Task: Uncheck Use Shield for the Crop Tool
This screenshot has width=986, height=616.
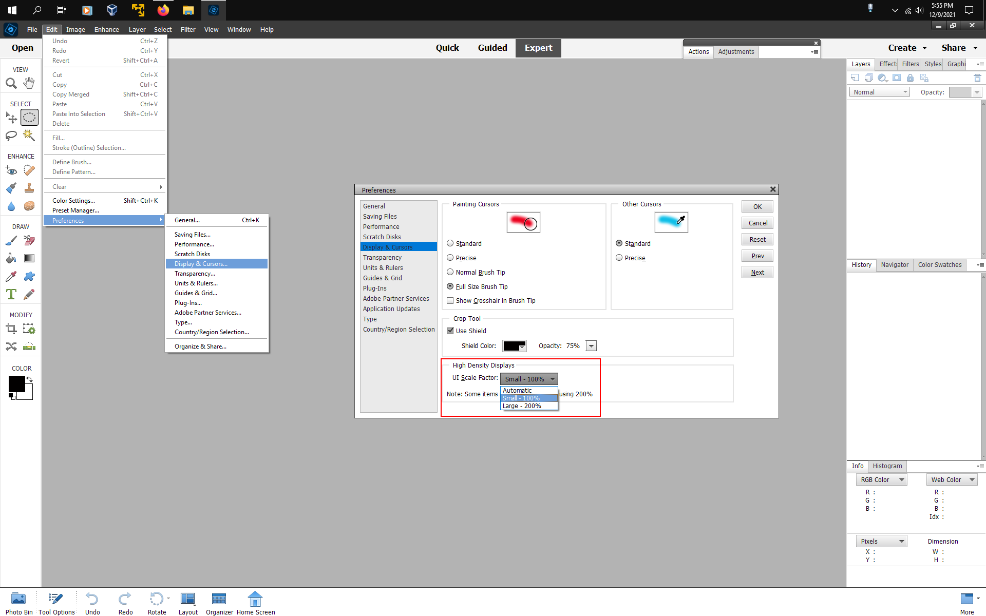Action: coord(450,331)
